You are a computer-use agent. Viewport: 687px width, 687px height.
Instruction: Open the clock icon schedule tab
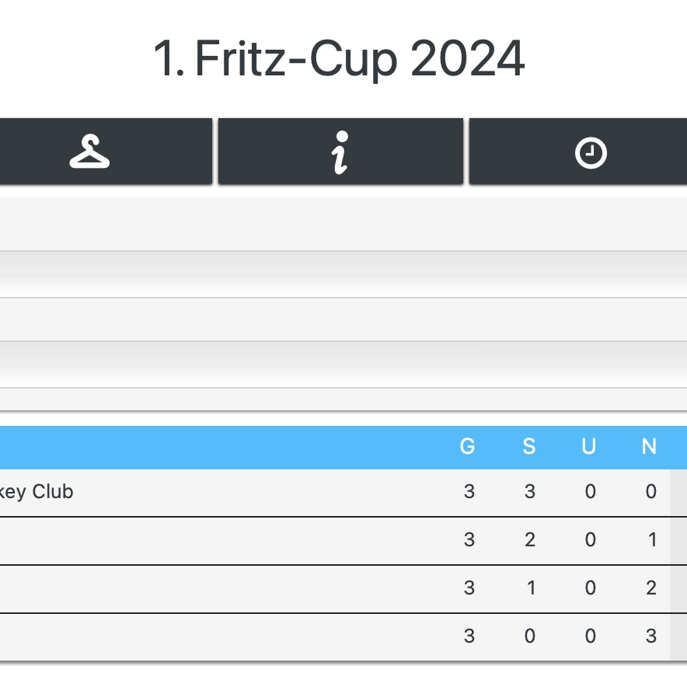tap(590, 152)
